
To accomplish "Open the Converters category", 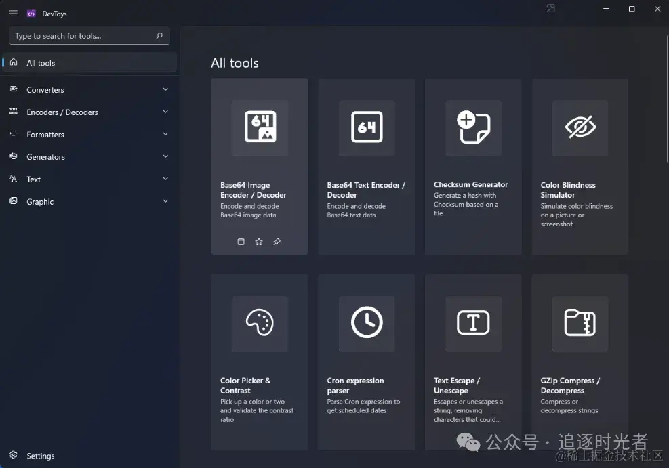I will point(89,89).
